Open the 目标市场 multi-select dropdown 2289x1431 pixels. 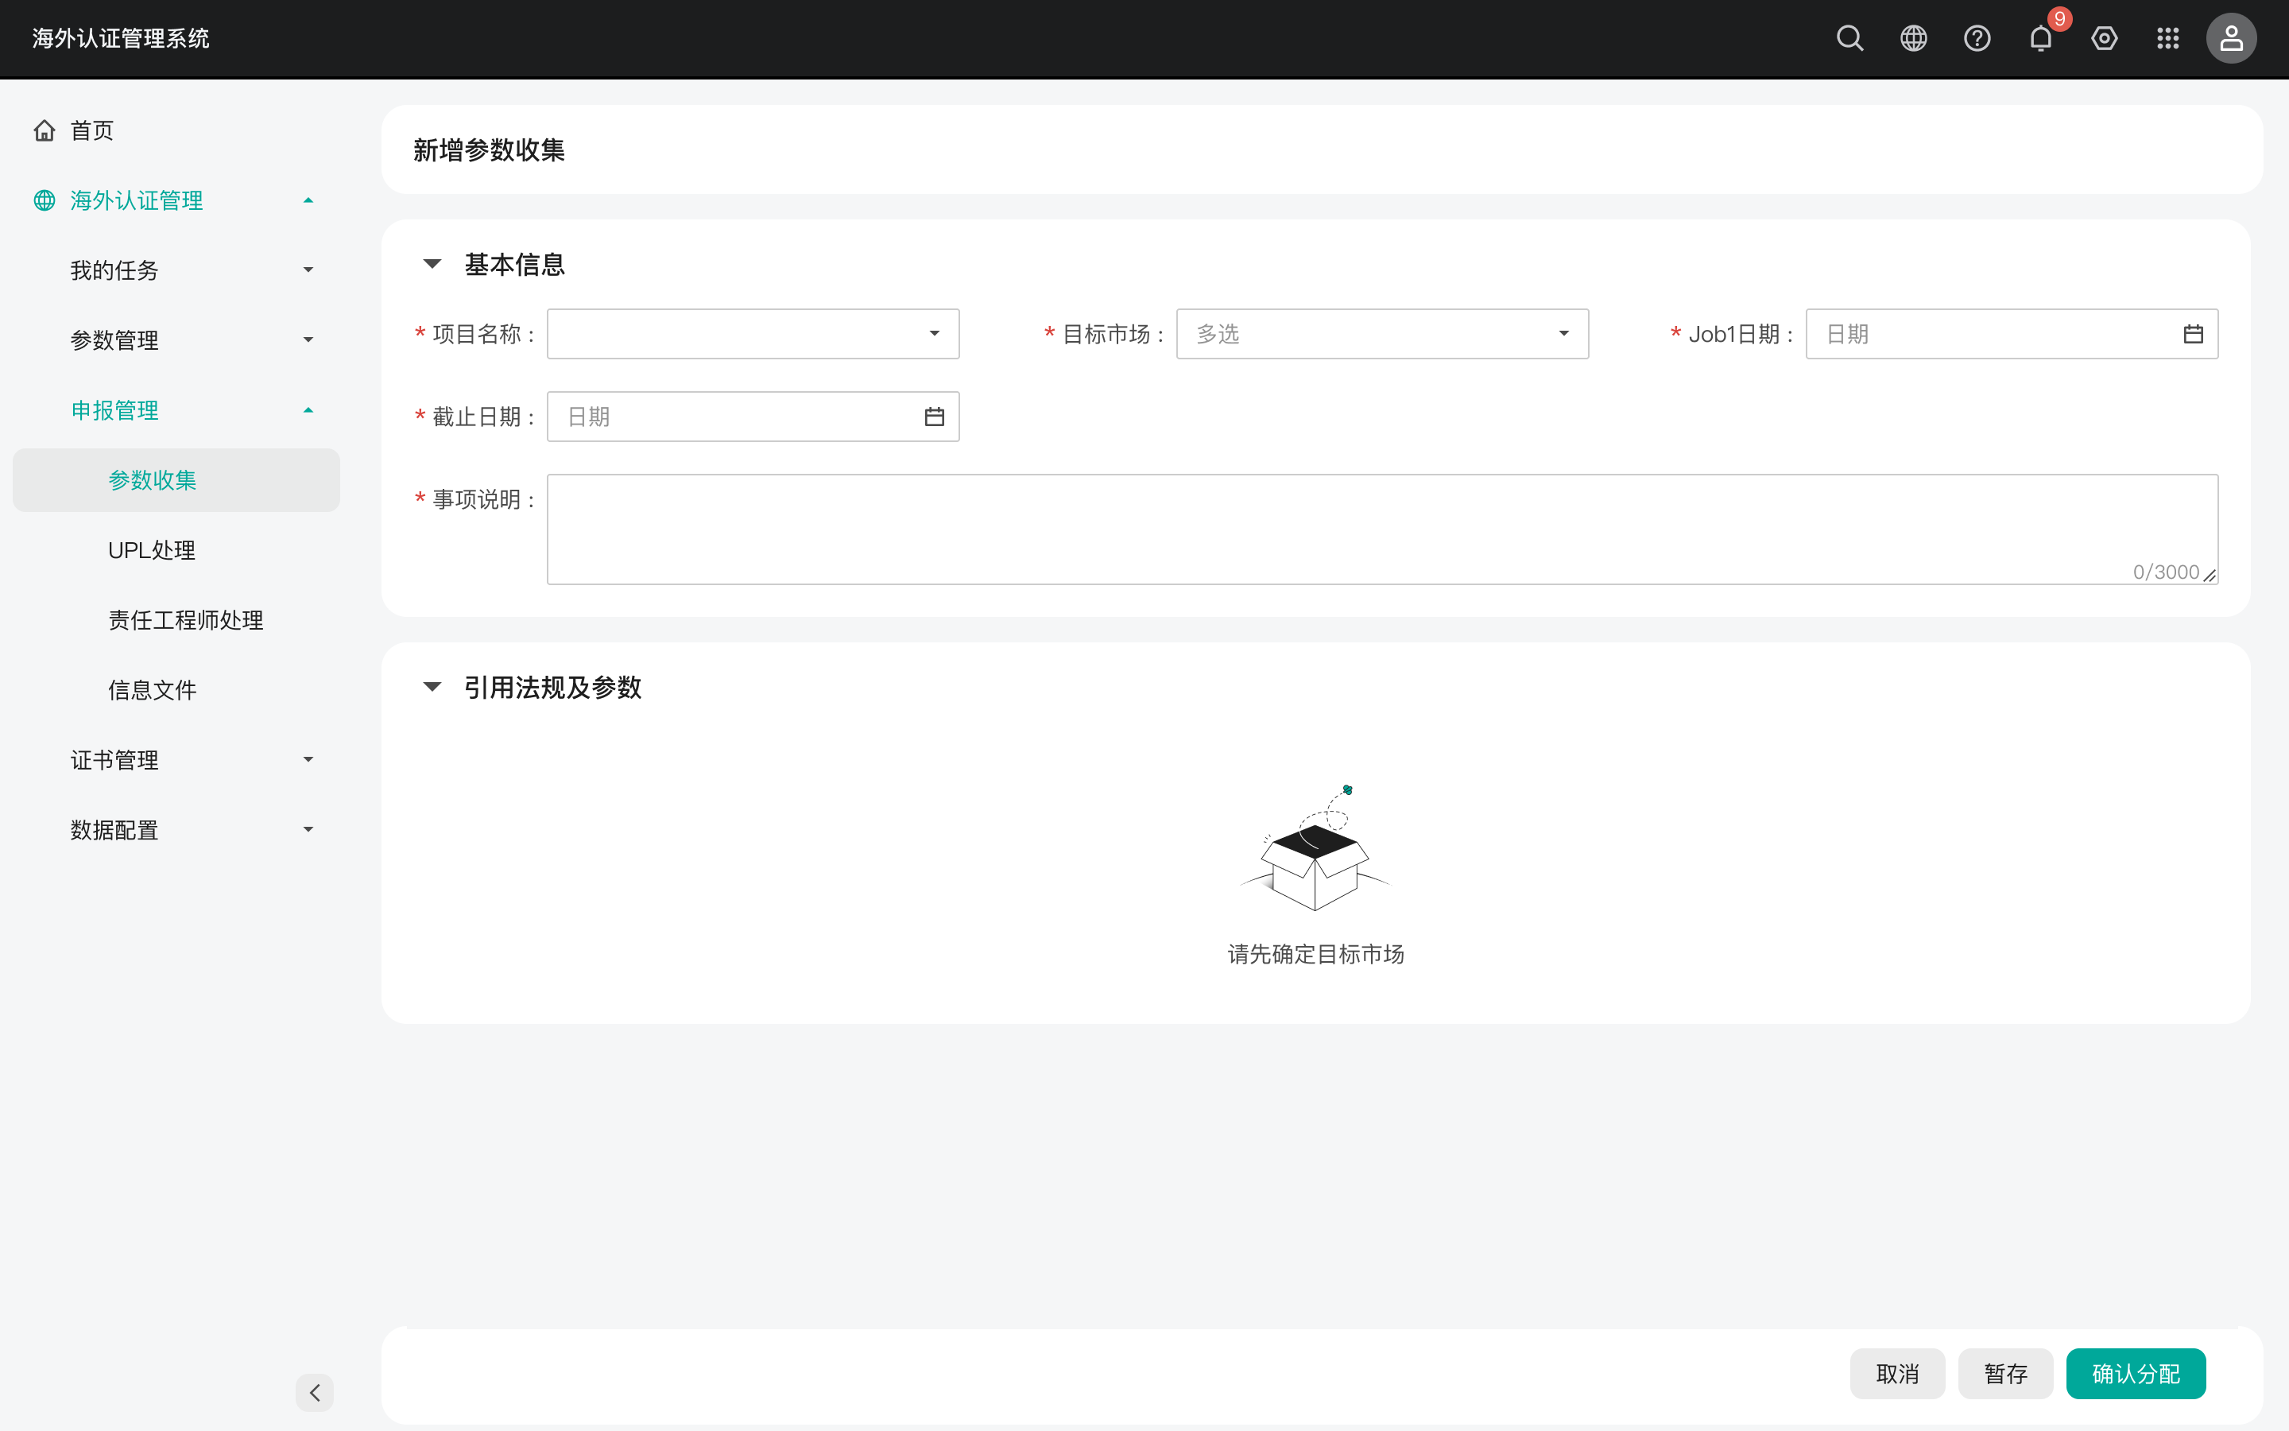point(1382,334)
